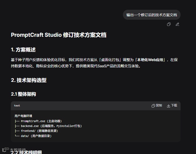Click the code line data/ (用户数据目录)
This screenshot has height=154, width=196.
pos(33,136)
